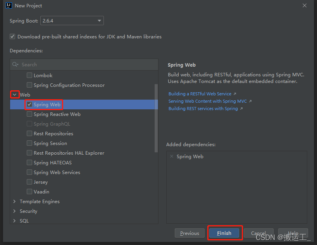Enable Spring Reactive Web dependency
The width and height of the screenshot is (317, 245).
click(29, 114)
